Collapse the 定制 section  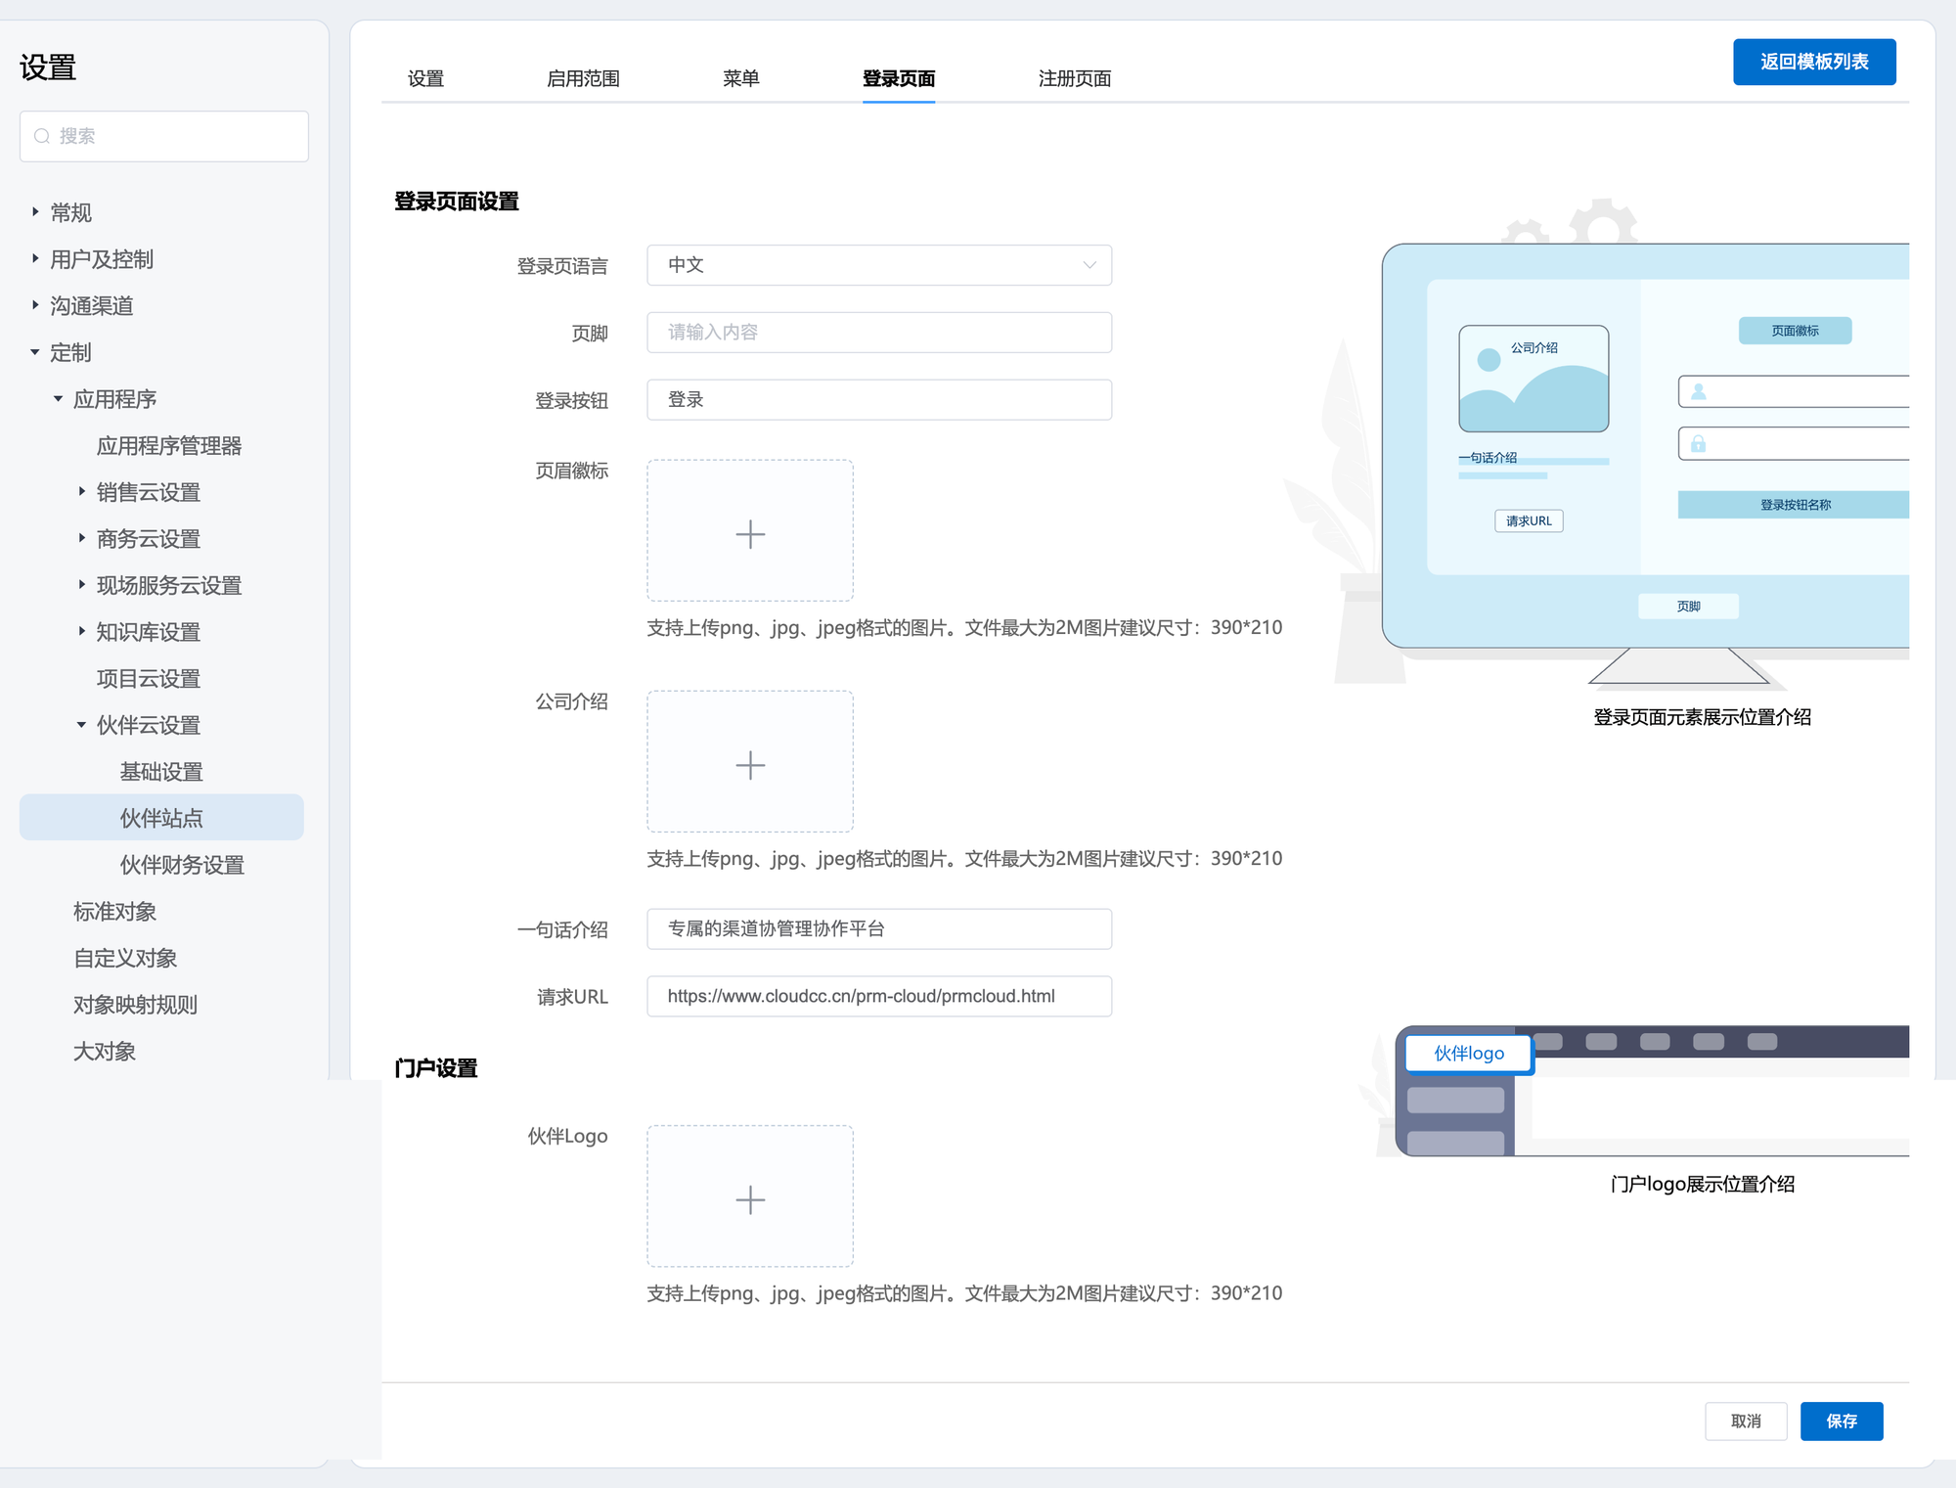tap(35, 352)
